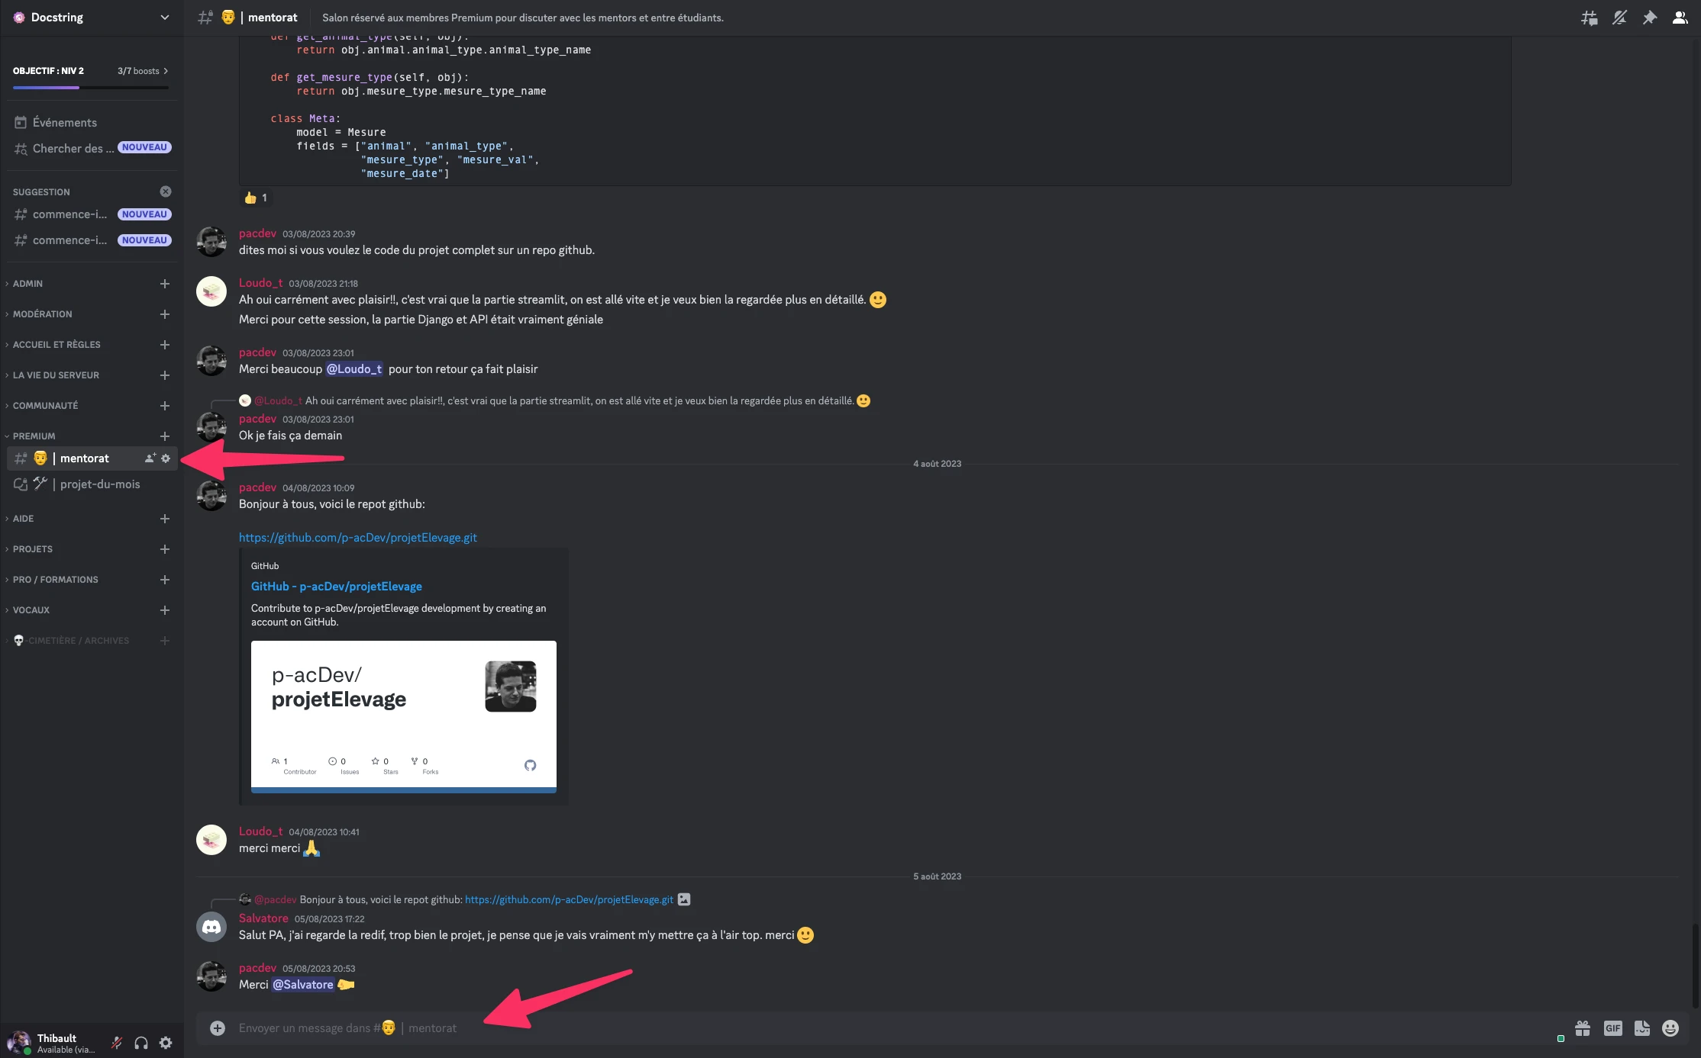Toggle microphone mute in user panel
Viewport: 1701px width, 1058px height.
coord(117,1043)
